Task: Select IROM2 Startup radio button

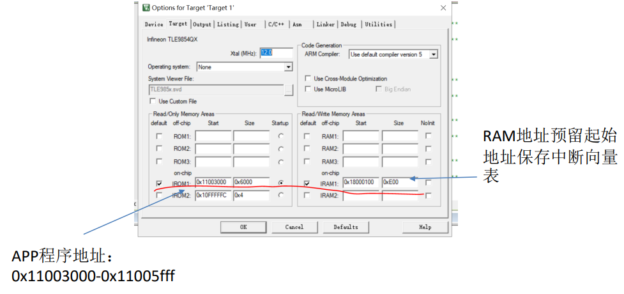Action: pyautogui.click(x=282, y=195)
